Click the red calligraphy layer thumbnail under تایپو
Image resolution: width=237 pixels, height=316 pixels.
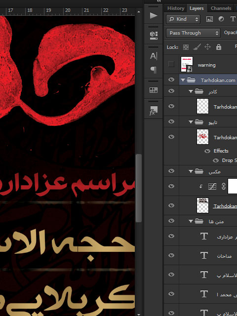[x=202, y=137]
